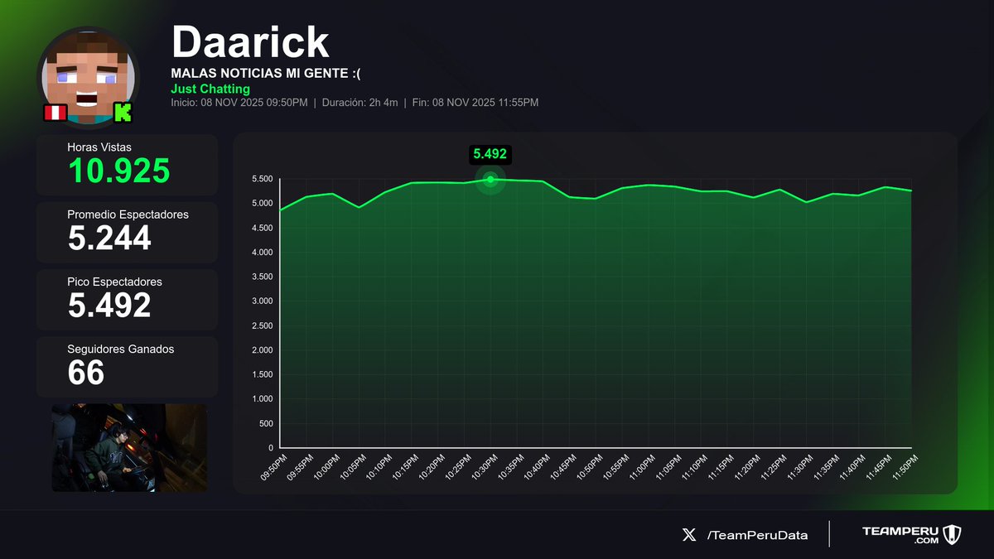This screenshot has height=559, width=994.
Task: Open the stream preview thumbnail
Action: point(129,448)
